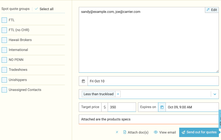Click Select all spot quote groups
Image resolution: width=221 pixels, height=140 pixels.
pos(44,9)
